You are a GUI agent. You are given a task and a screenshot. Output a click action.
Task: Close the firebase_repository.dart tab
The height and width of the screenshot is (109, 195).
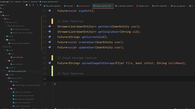pyautogui.click(x=112, y=6)
